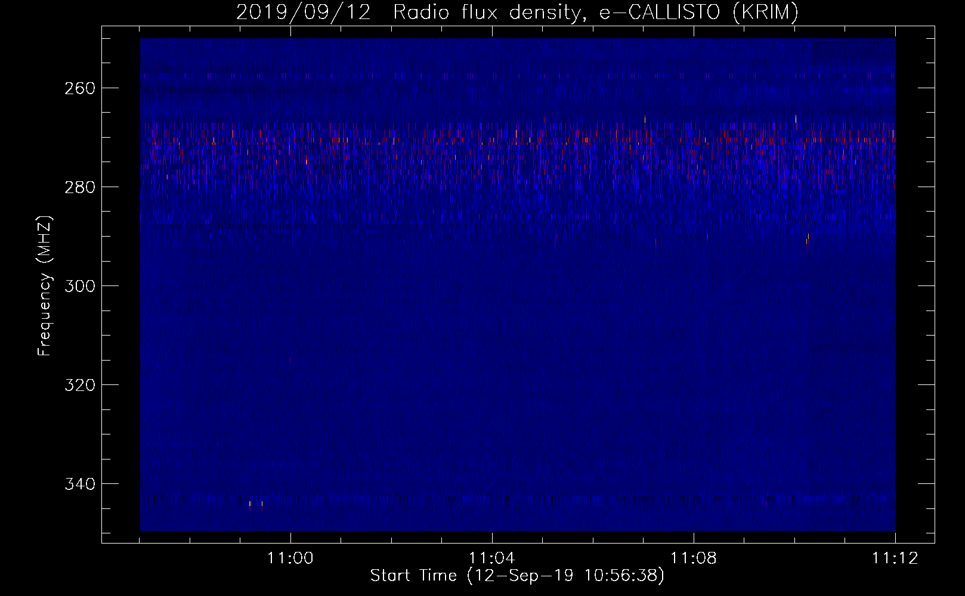Click the date 2019/09/12 in the title

click(x=304, y=12)
